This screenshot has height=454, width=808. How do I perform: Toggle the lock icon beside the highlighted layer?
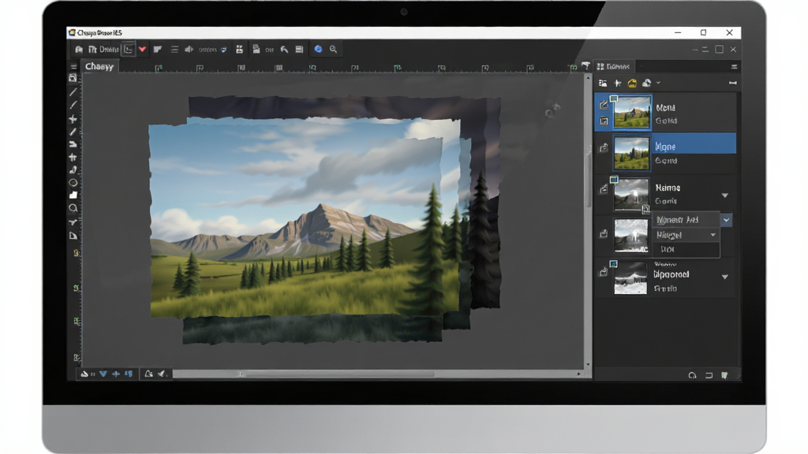pyautogui.click(x=604, y=148)
